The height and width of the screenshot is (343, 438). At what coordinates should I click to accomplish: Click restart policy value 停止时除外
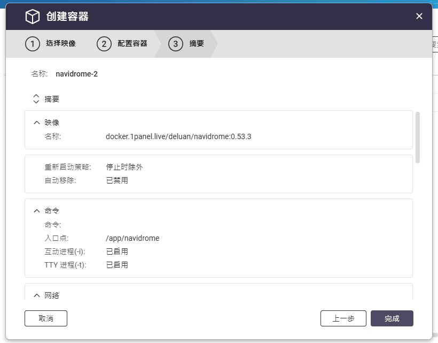pos(124,167)
